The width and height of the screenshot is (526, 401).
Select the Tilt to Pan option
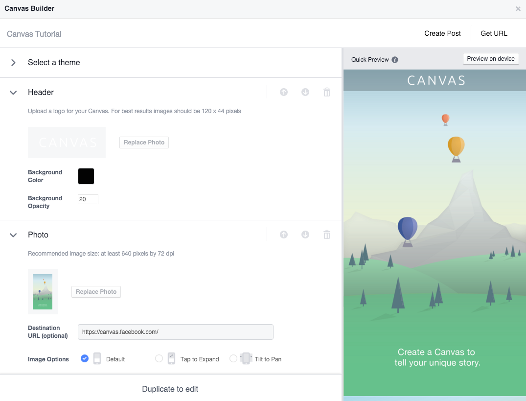tap(233, 358)
